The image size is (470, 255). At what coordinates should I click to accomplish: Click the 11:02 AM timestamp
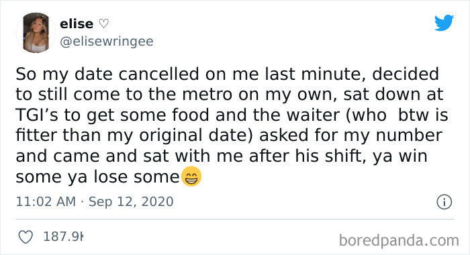tap(46, 201)
